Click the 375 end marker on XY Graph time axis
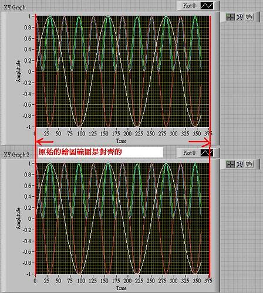This screenshot has height=293, width=263. [208, 134]
